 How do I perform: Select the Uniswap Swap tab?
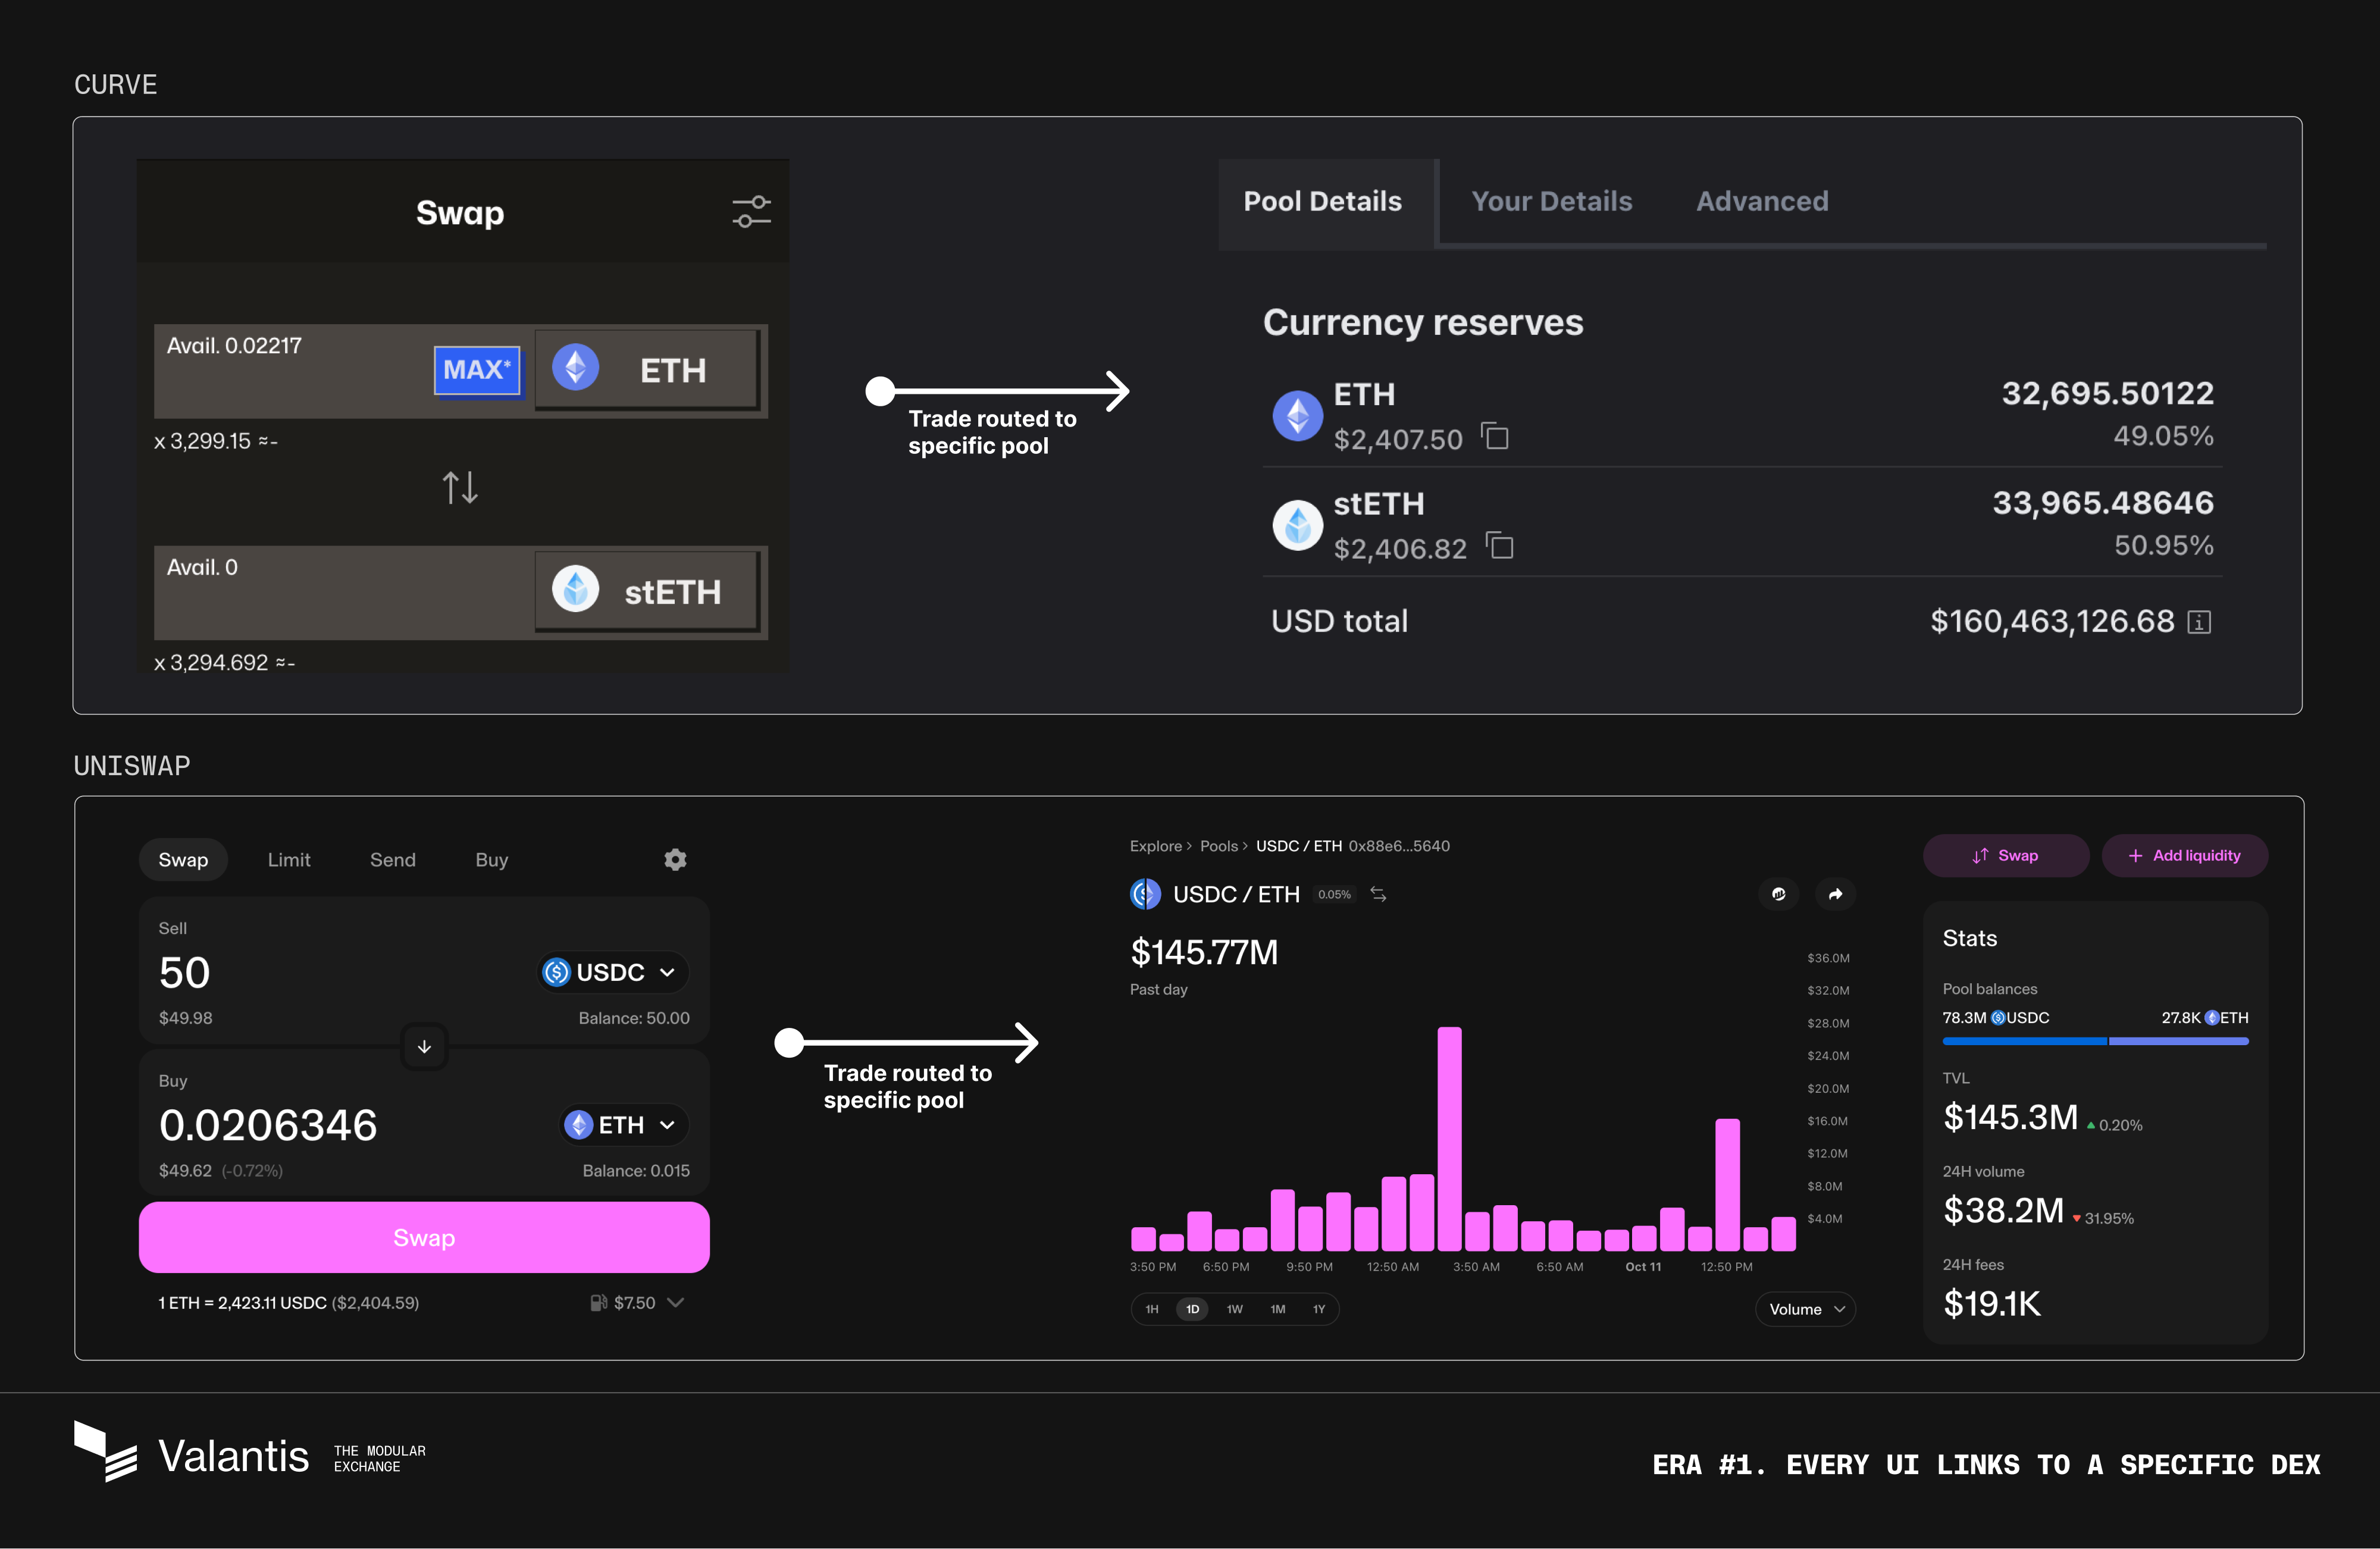(x=183, y=860)
